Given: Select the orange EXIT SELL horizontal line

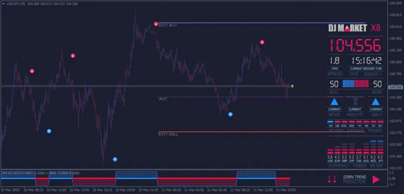Looking at the screenshot, I should tap(261, 132).
